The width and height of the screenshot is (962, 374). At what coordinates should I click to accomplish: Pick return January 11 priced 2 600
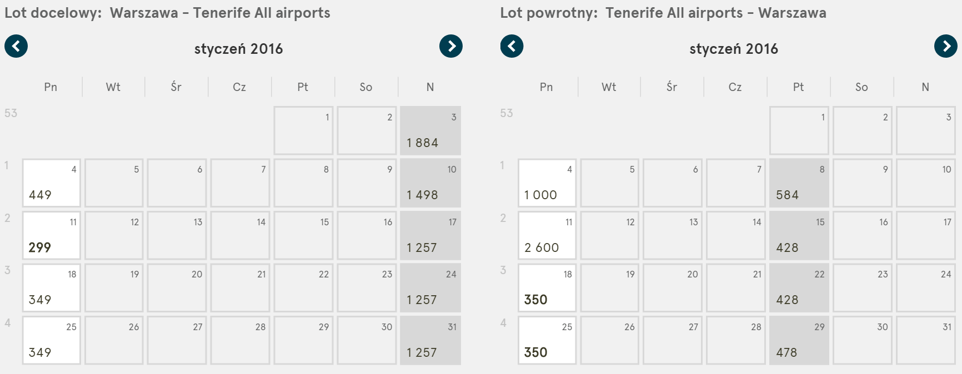click(x=547, y=235)
